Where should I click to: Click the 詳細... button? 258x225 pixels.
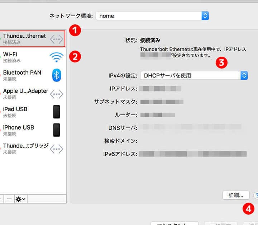(x=236, y=195)
